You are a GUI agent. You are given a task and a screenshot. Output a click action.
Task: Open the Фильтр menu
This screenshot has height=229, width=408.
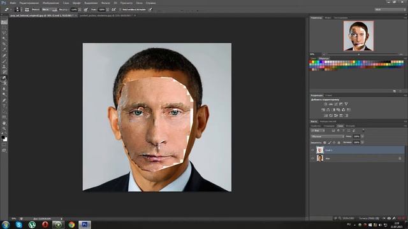pos(105,3)
